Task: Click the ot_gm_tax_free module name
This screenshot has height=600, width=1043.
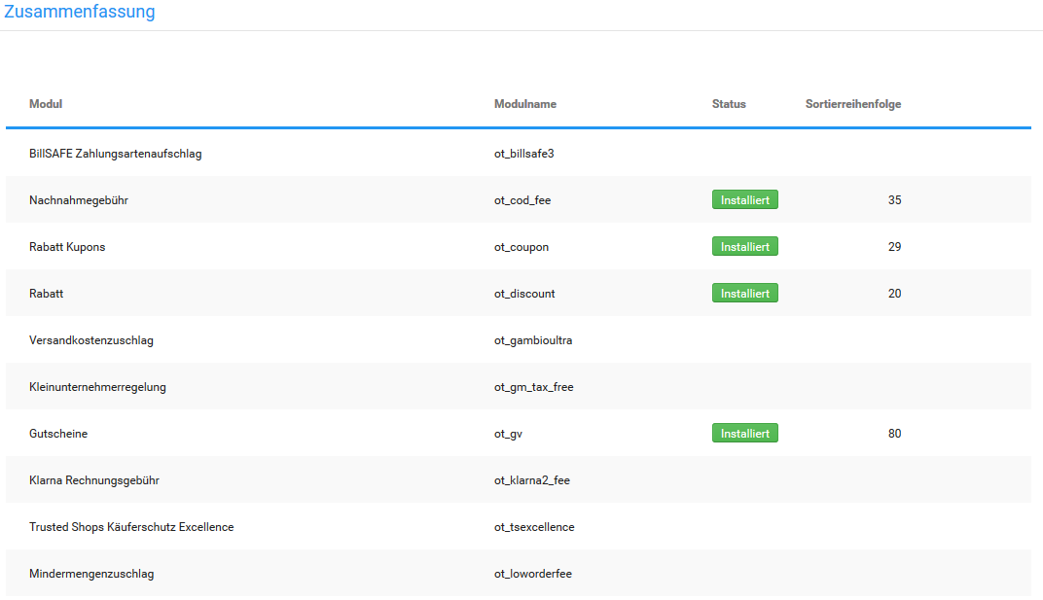Action: 533,387
